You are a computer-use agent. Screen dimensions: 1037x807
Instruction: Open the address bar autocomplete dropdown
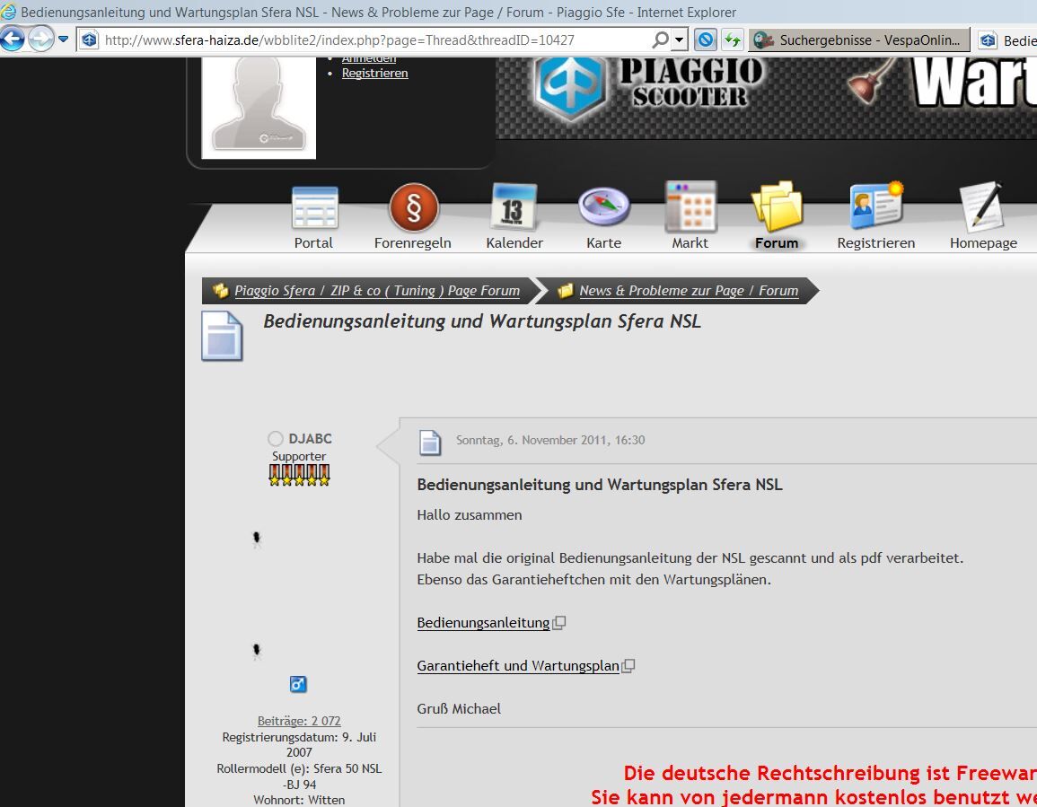point(680,39)
